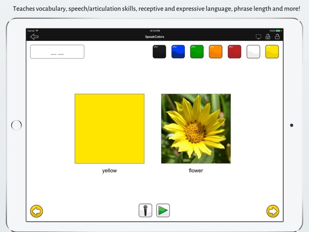
Task: Tap the yellow flower photo
Action: pyautogui.click(x=196, y=129)
